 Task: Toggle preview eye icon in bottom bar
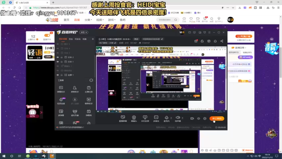point(198,118)
